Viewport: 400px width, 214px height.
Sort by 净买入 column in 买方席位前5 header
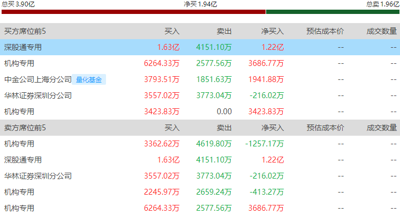coord(273,31)
